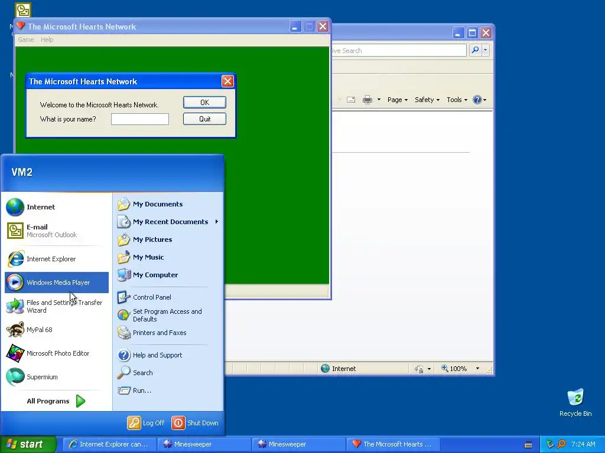
Task: Click the orange magnifier tray icon
Action: [561, 444]
